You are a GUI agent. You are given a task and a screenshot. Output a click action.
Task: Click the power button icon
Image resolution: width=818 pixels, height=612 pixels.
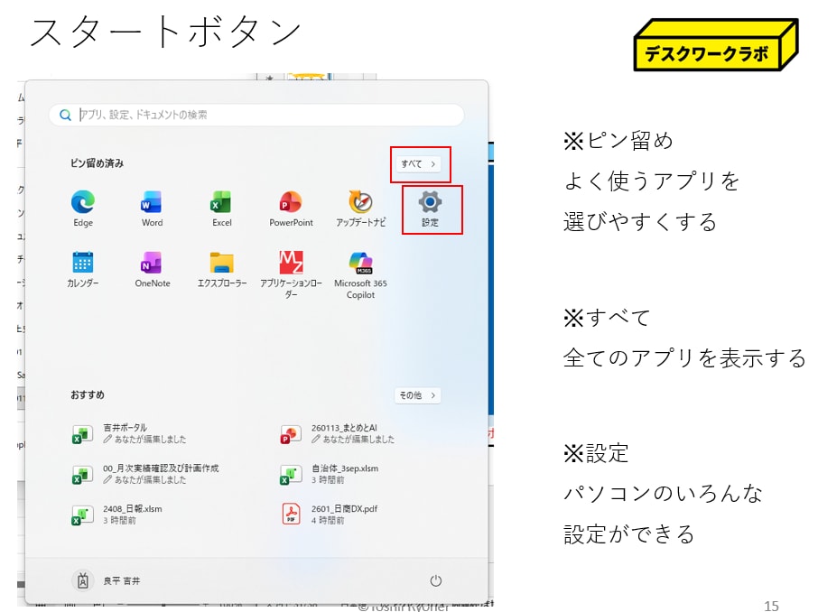(x=435, y=580)
